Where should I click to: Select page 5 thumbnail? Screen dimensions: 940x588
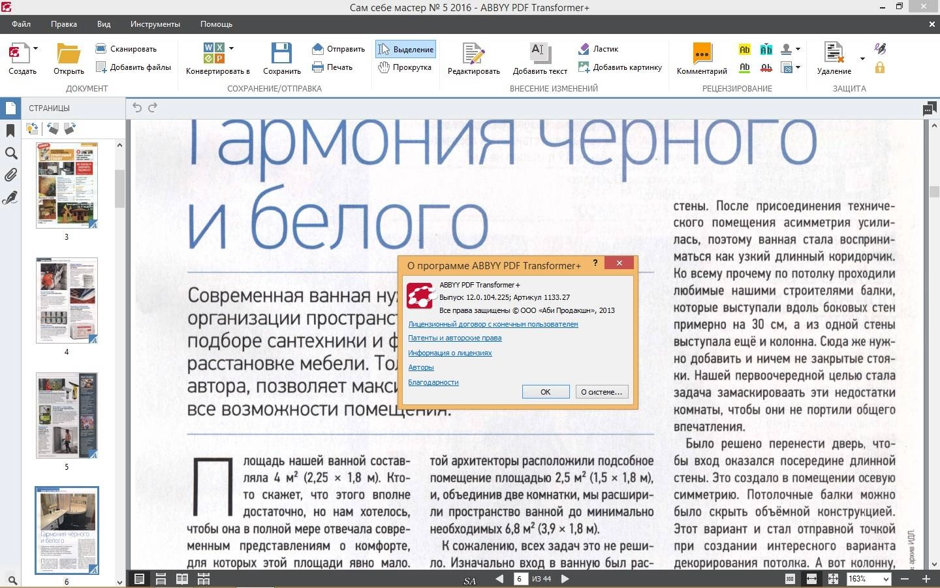[x=67, y=416]
